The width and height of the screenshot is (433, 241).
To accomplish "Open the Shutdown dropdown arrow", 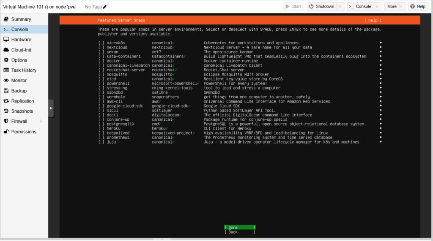I will (340, 7).
